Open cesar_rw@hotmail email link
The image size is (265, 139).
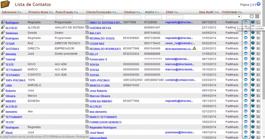click(180, 43)
